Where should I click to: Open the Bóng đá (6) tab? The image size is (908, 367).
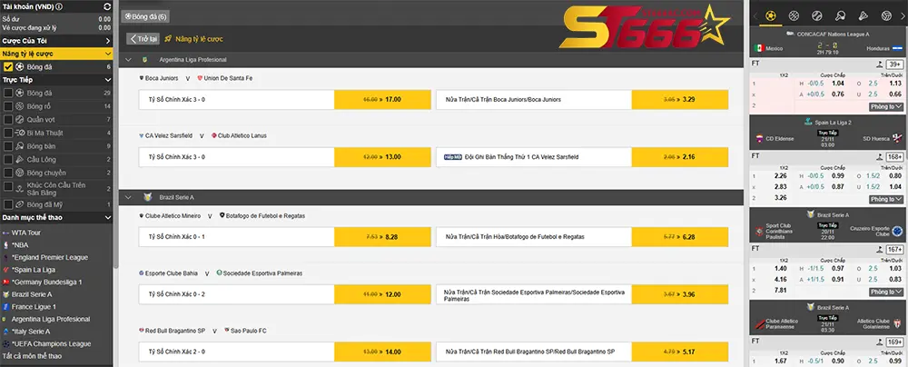pos(145,17)
